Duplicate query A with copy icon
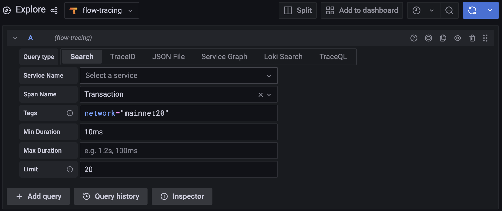The image size is (502, 211). pyautogui.click(x=443, y=38)
